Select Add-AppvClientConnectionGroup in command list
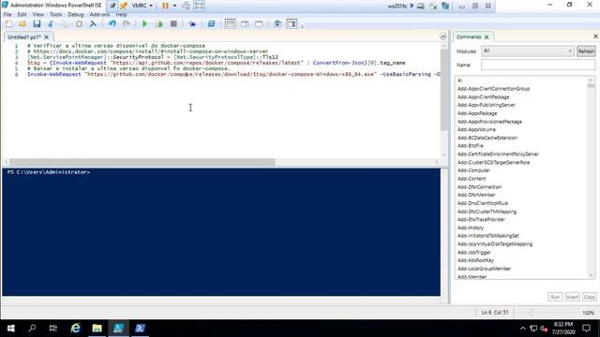 [x=493, y=89]
